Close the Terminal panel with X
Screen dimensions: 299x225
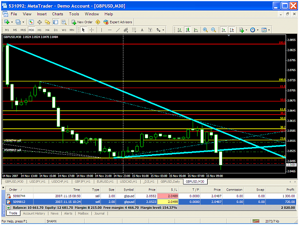[x=3, y=188]
